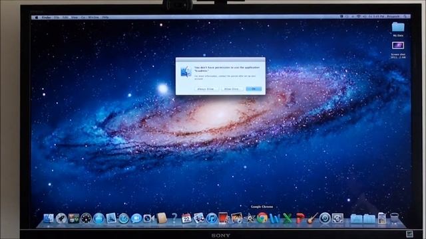Open the user account name menu
The width and height of the screenshot is (426, 239).
[x=393, y=17]
